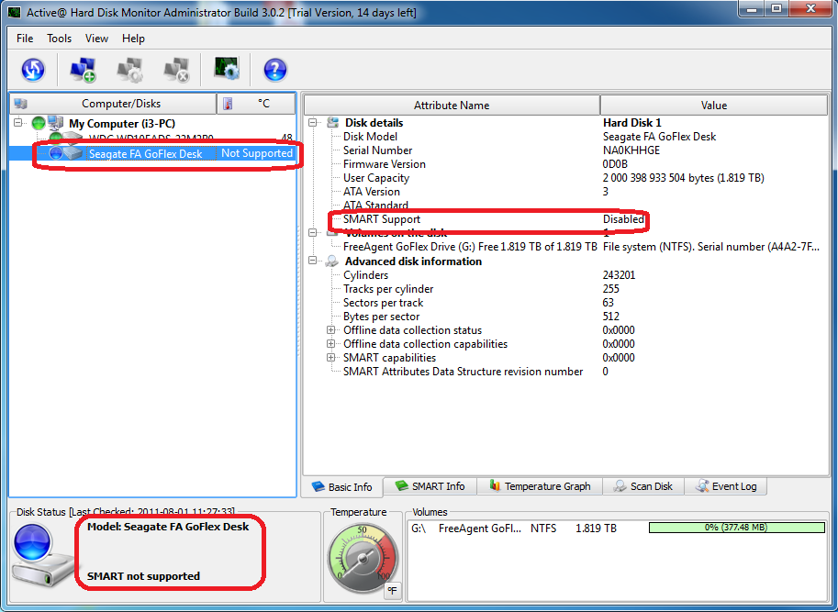Screen dimensions: 838x612
Task: Click the Computer/Disks column header
Action: tap(113, 104)
